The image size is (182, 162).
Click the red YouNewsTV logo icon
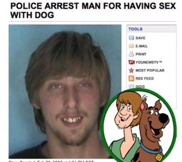tap(131, 62)
